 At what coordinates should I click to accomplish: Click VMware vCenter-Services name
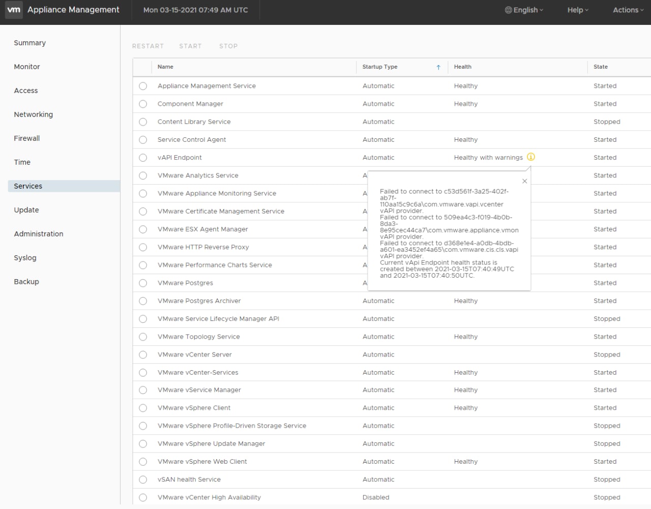[x=198, y=372]
